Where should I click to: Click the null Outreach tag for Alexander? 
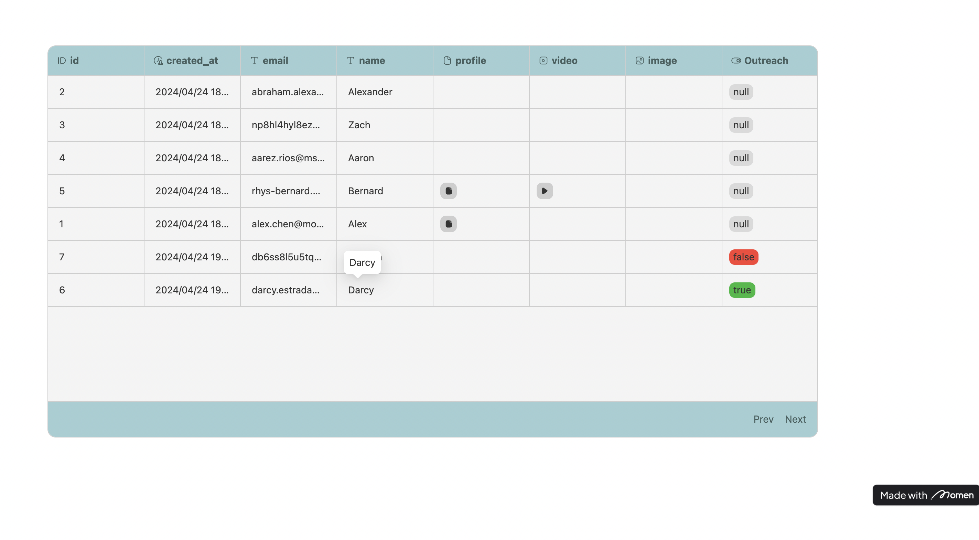(x=741, y=92)
